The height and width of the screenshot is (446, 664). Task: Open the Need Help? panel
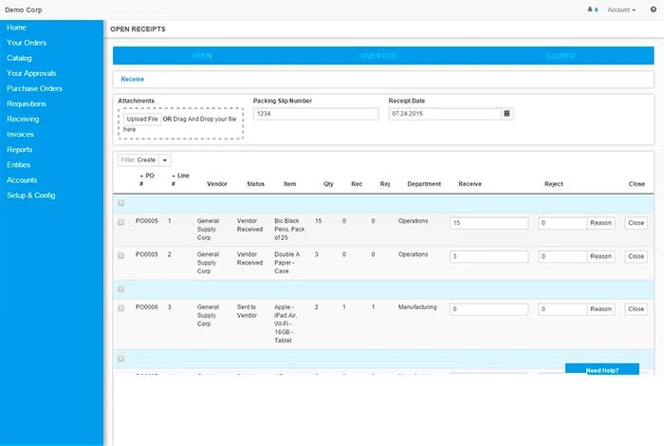(601, 369)
